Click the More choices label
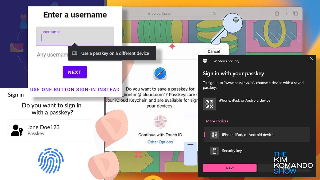Screen dimensions: 320x180 coord(217,121)
